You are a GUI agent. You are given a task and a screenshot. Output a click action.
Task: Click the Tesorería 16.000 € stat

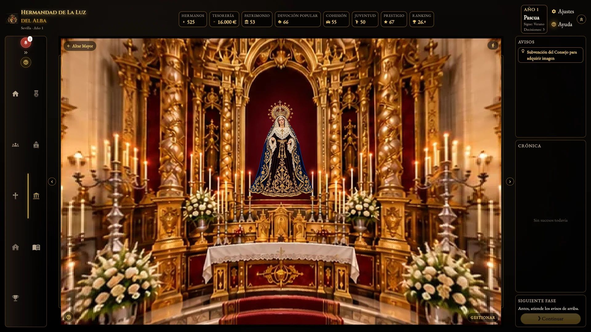pyautogui.click(x=224, y=19)
